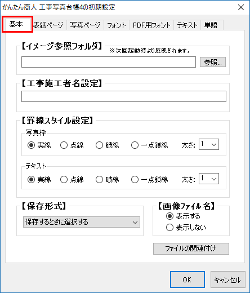
Task: Open the テキスト 太さ thickness dropdown
Action: point(209,179)
